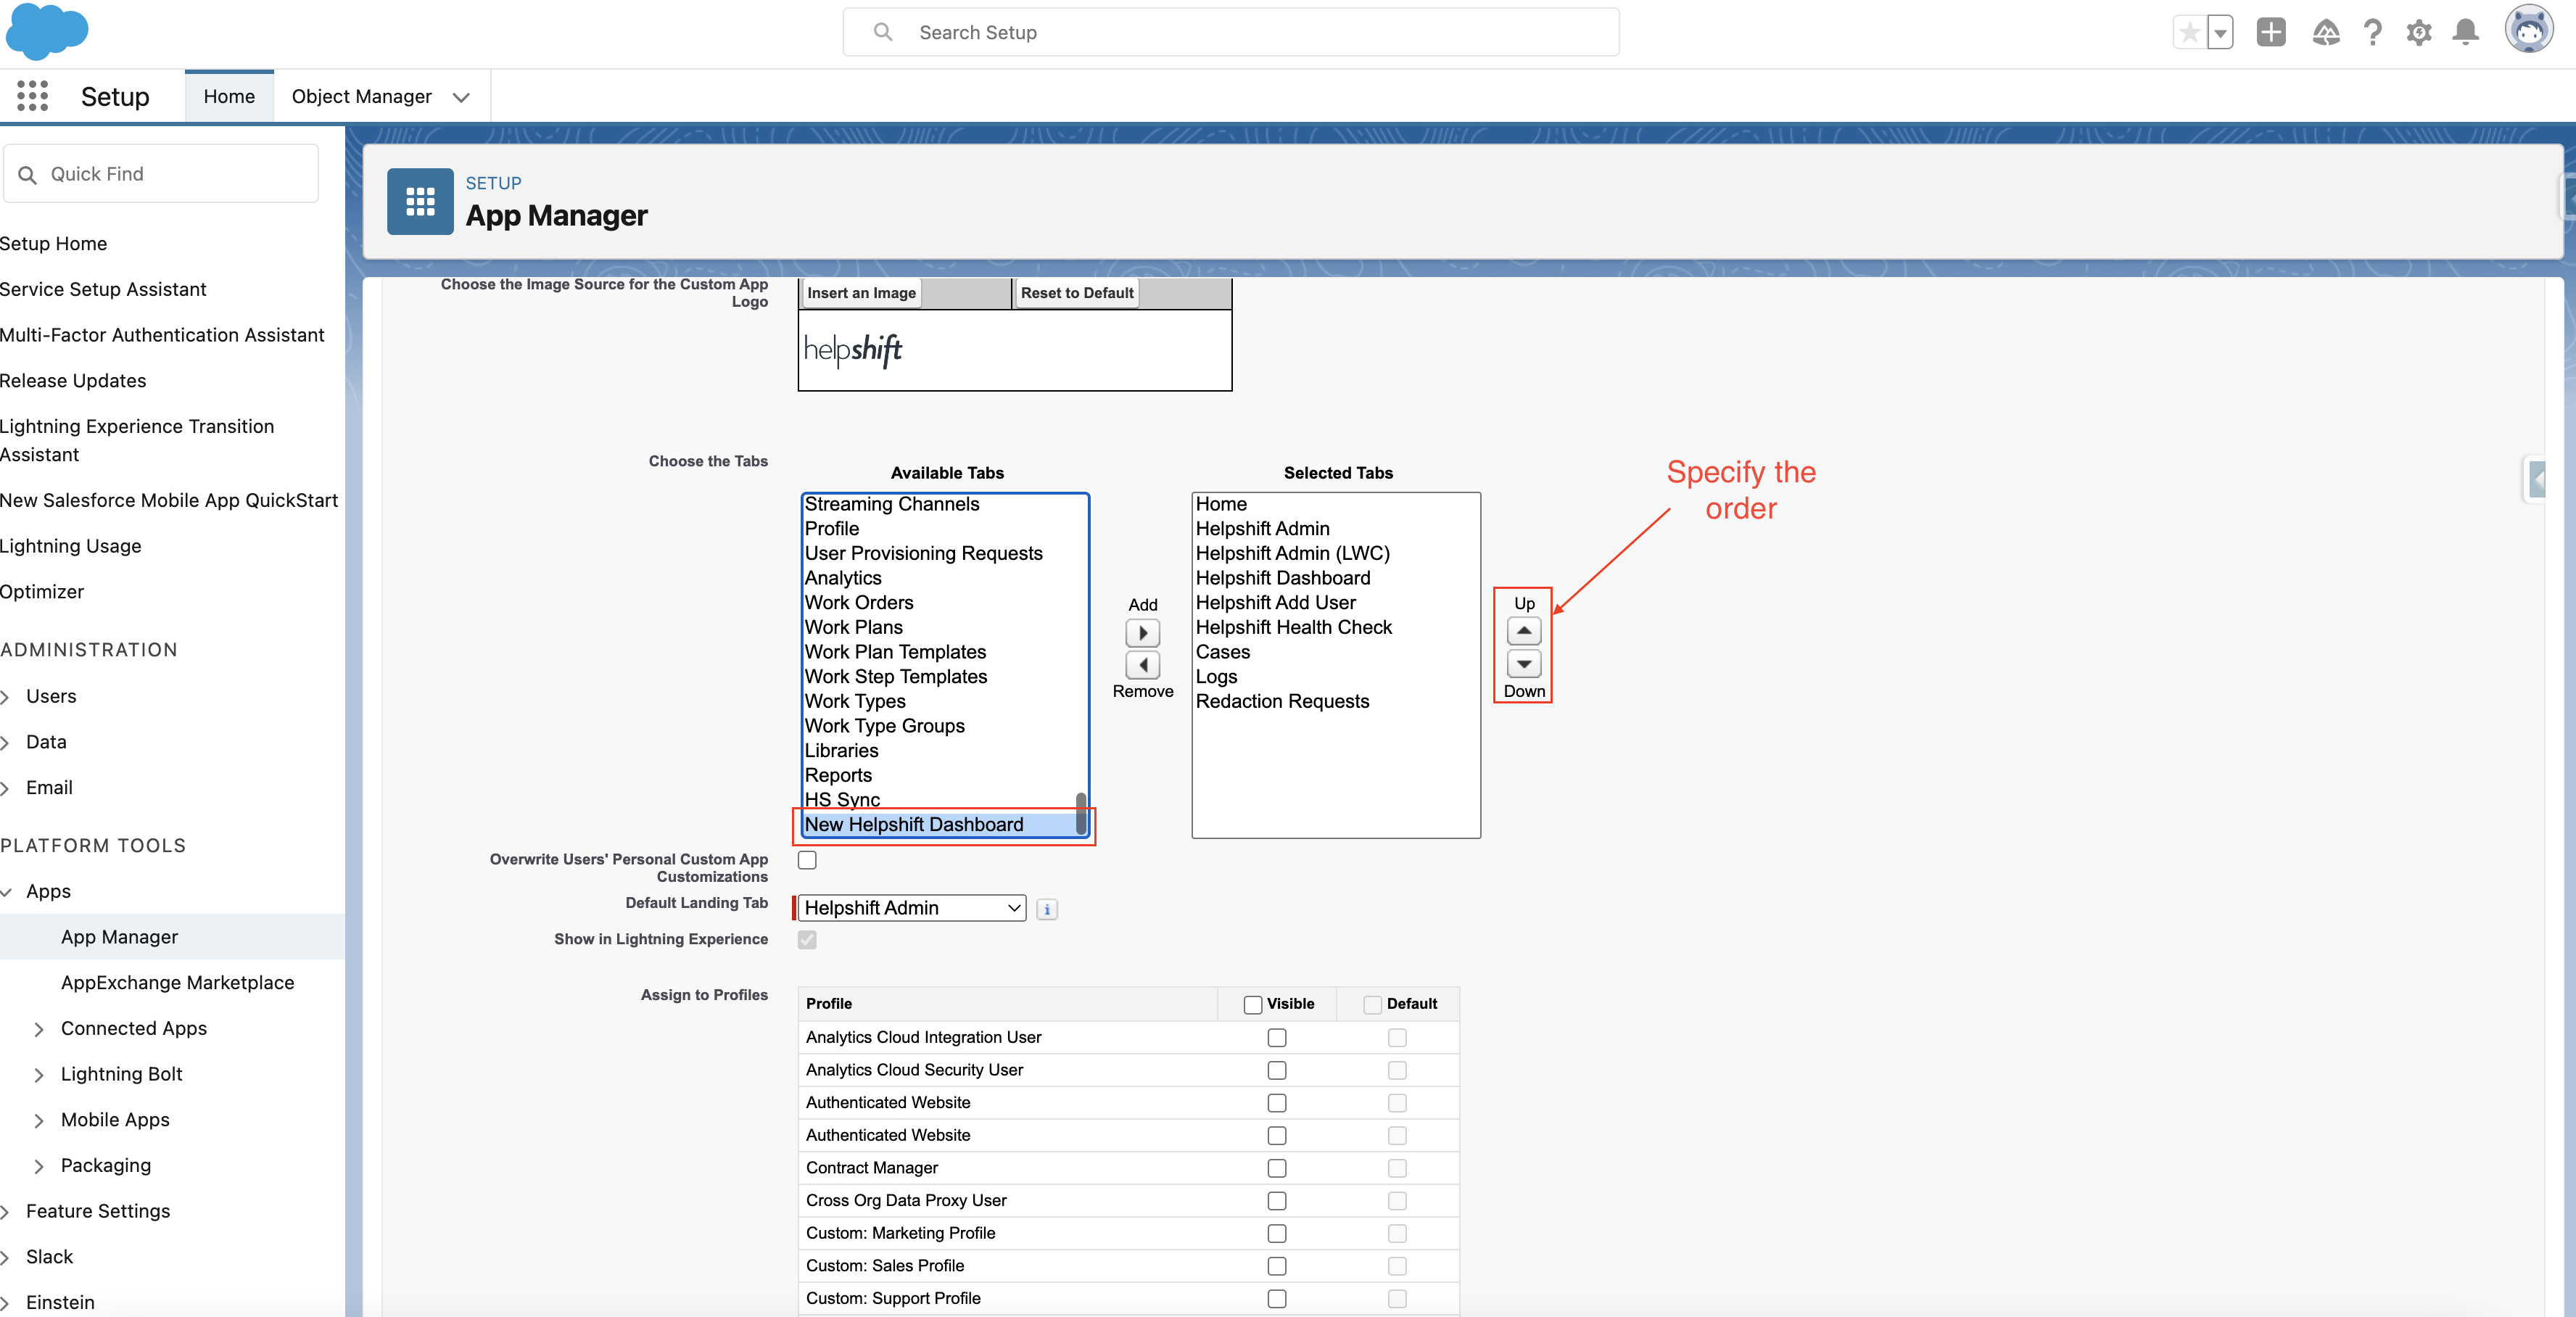Enable Overwrite Users' Personal Custom App Customizations
Screen dimensions: 2576x1317
click(x=807, y=860)
